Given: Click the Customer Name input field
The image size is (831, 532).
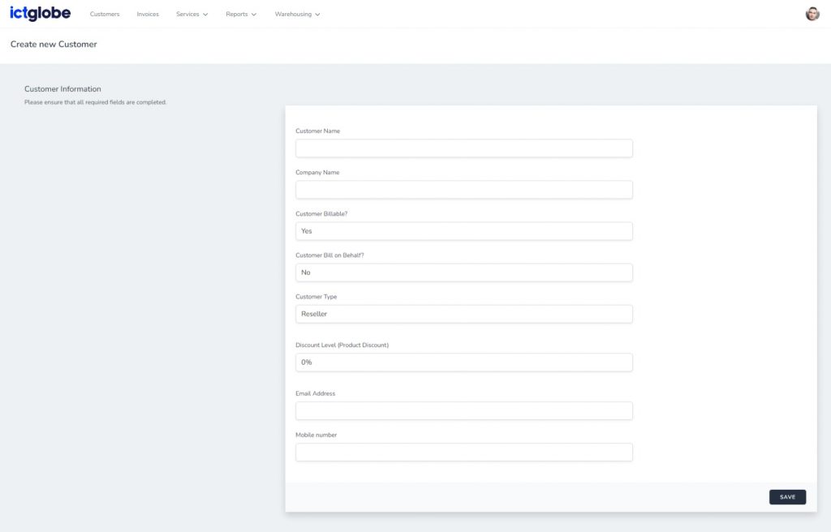Looking at the screenshot, I should point(463,148).
